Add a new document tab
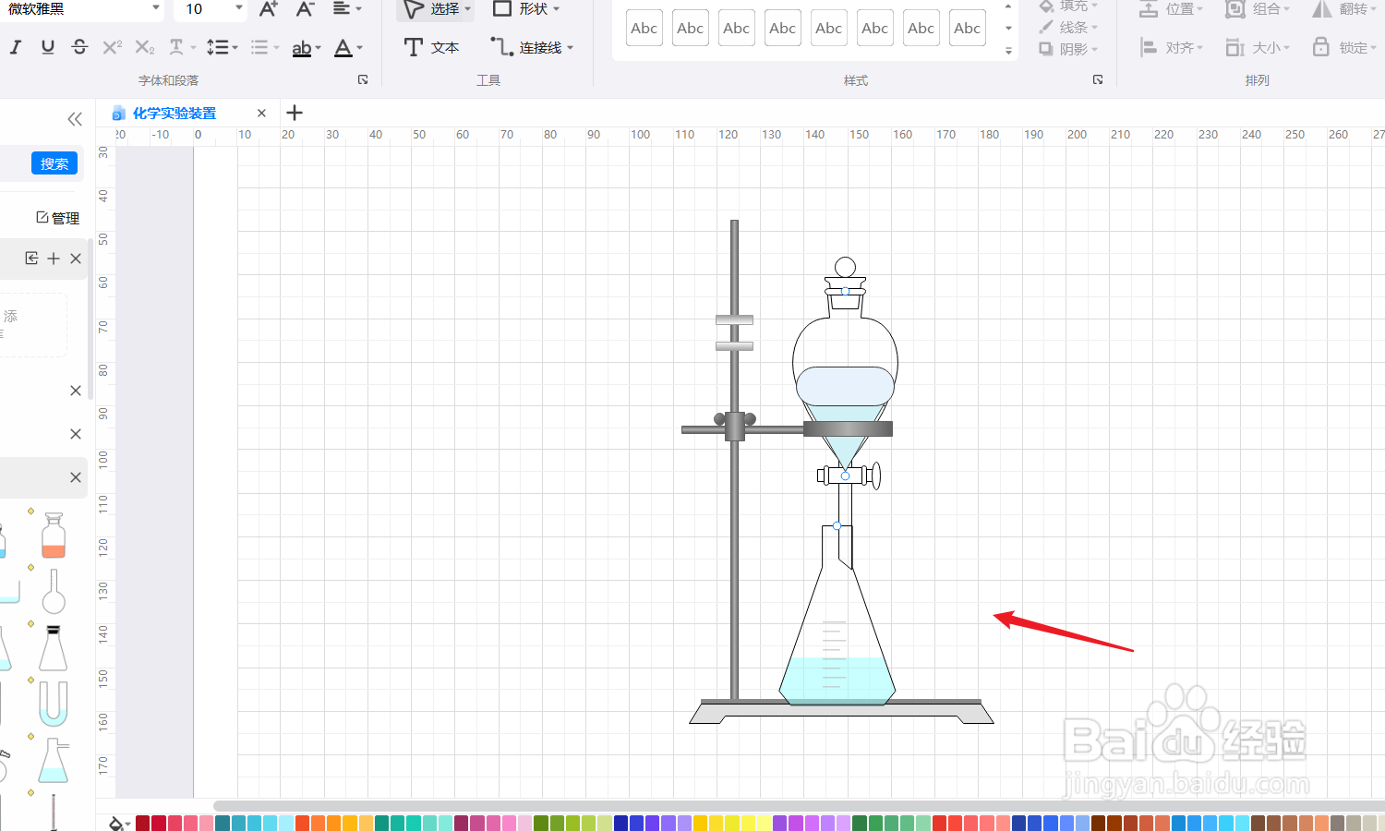The width and height of the screenshot is (1385, 831). coord(295,113)
